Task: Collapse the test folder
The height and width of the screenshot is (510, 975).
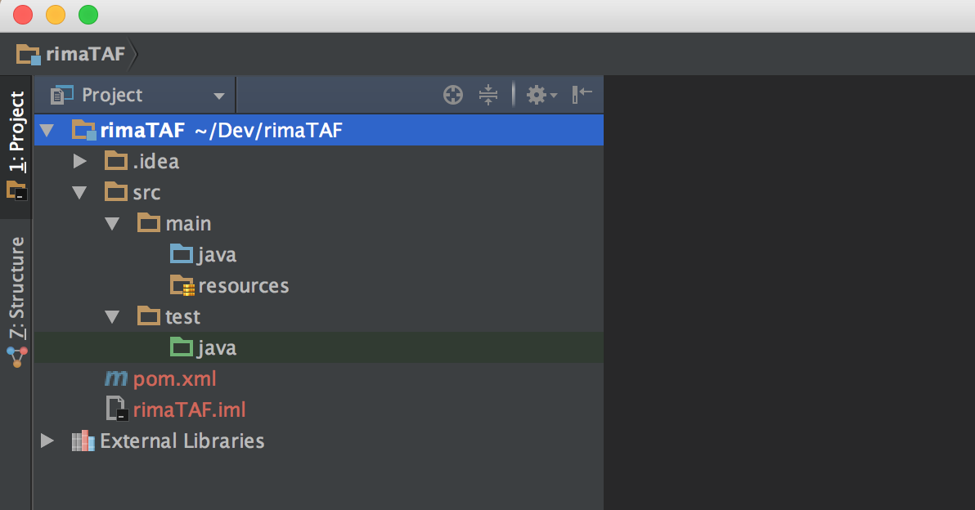Action: tap(112, 317)
